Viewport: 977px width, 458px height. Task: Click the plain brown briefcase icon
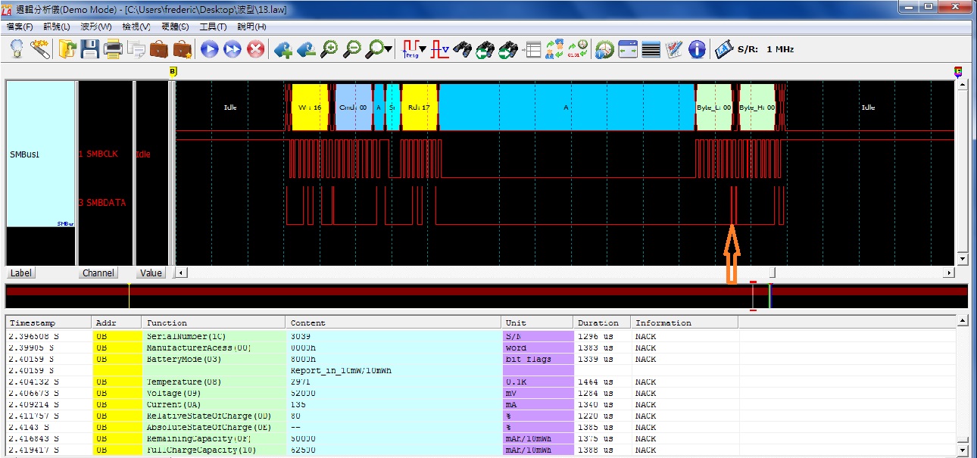click(x=158, y=49)
